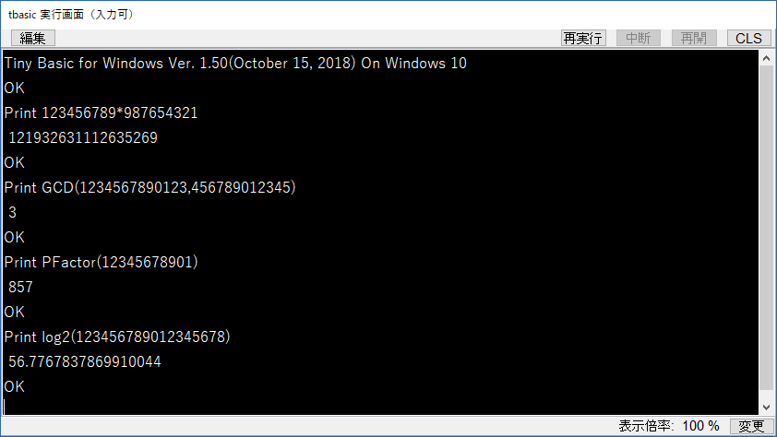Click the log2 result 56.7767837869910044
Viewport: 777px width, 437px height.
tap(85, 361)
